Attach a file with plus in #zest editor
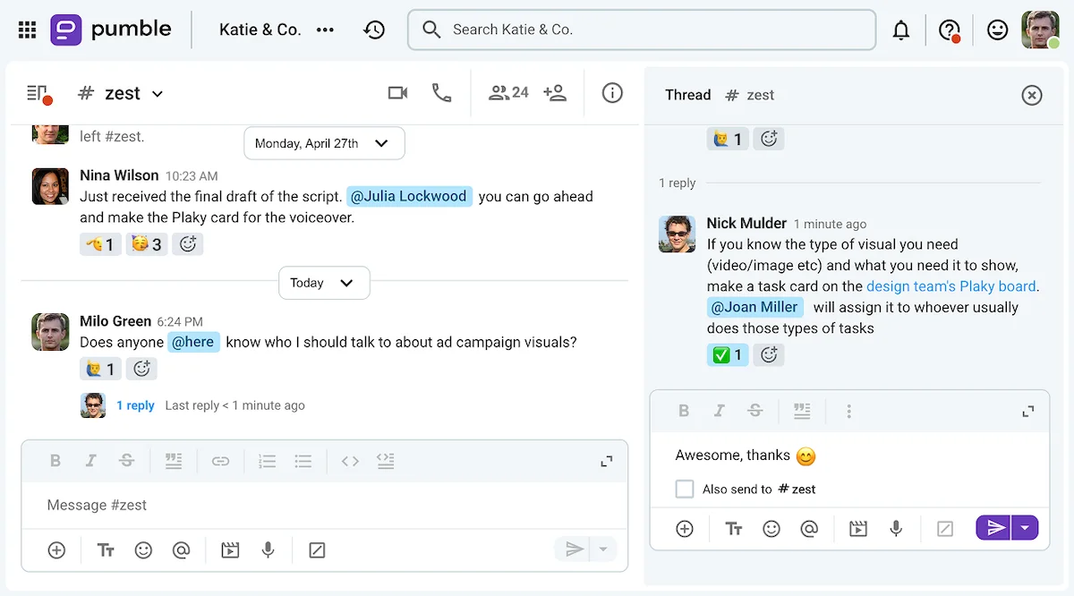The width and height of the screenshot is (1074, 596). 56,550
